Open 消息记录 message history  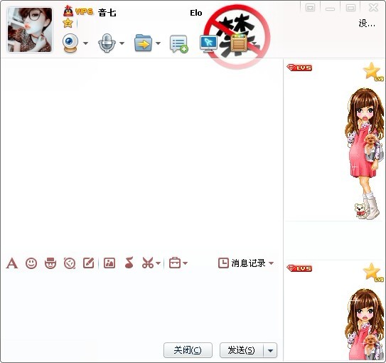click(242, 263)
